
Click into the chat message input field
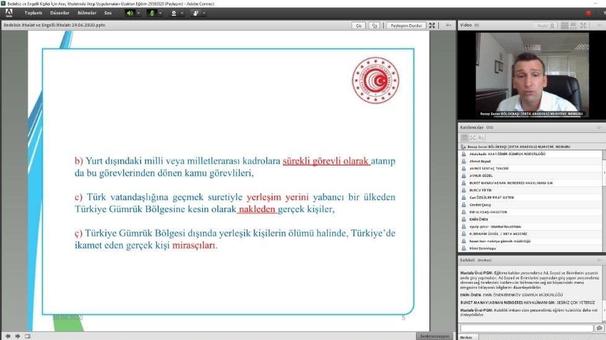click(x=526, y=328)
